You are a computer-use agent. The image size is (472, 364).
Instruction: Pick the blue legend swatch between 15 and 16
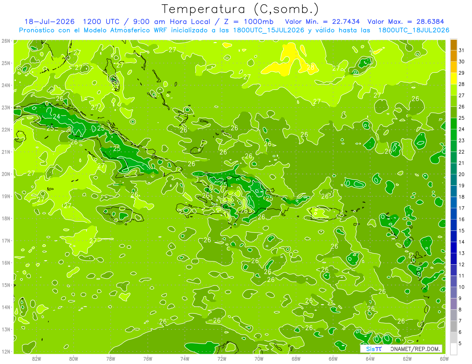click(x=454, y=225)
